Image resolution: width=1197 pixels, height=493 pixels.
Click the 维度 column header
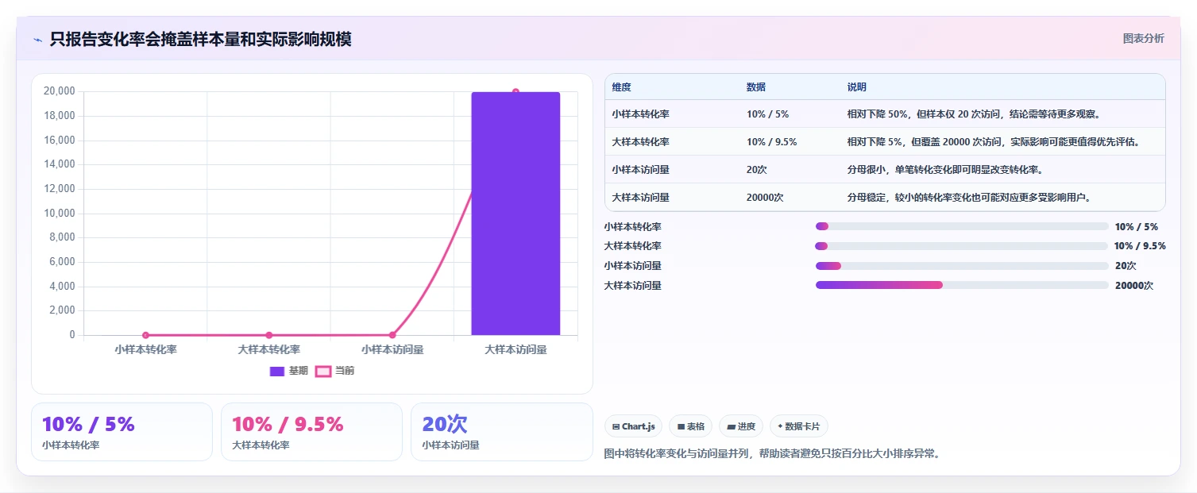click(x=621, y=87)
